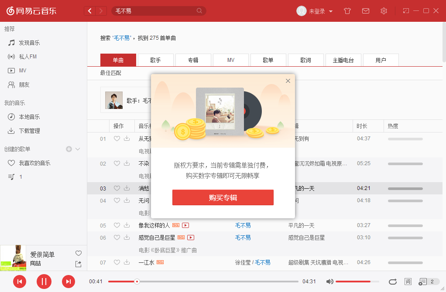Adjust the volume slider

(x=357, y=282)
